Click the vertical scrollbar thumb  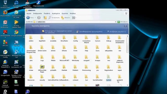(128, 45)
